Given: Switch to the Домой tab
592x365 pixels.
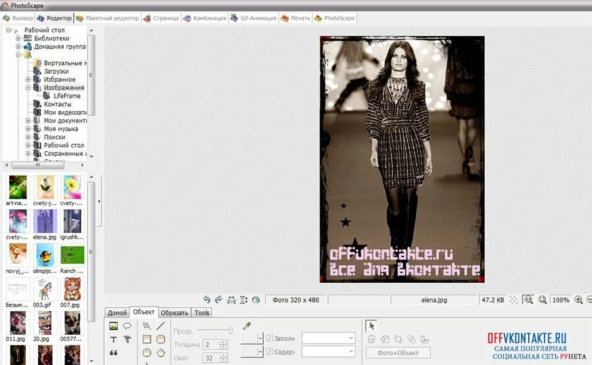Looking at the screenshot, I should (117, 312).
